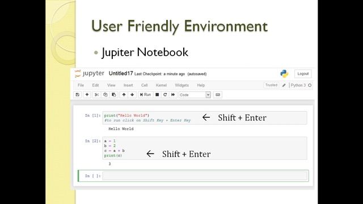Restart and run all fast-forward icon
The width and height of the screenshot is (363, 204).
(173, 95)
